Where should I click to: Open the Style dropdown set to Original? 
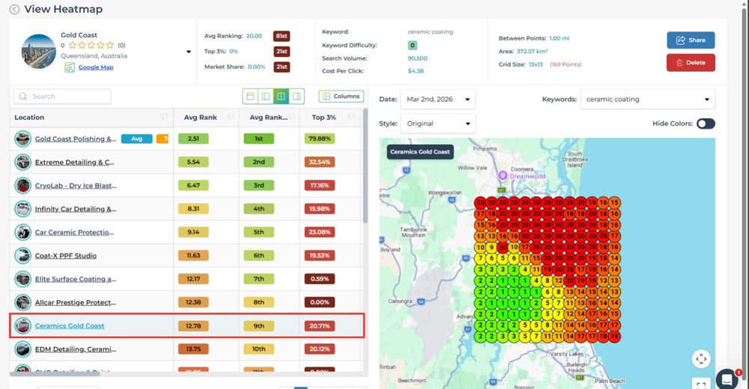[438, 123]
